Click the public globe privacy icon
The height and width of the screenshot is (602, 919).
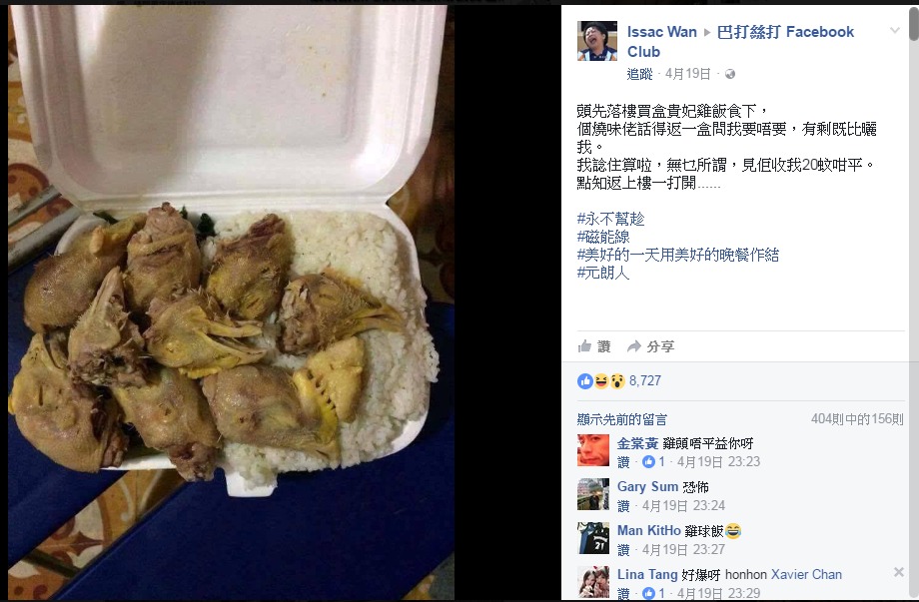click(729, 74)
